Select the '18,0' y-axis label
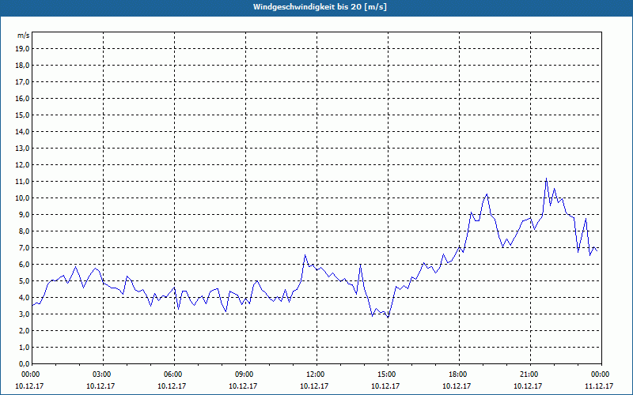The height and width of the screenshot is (395, 633). pos(23,66)
